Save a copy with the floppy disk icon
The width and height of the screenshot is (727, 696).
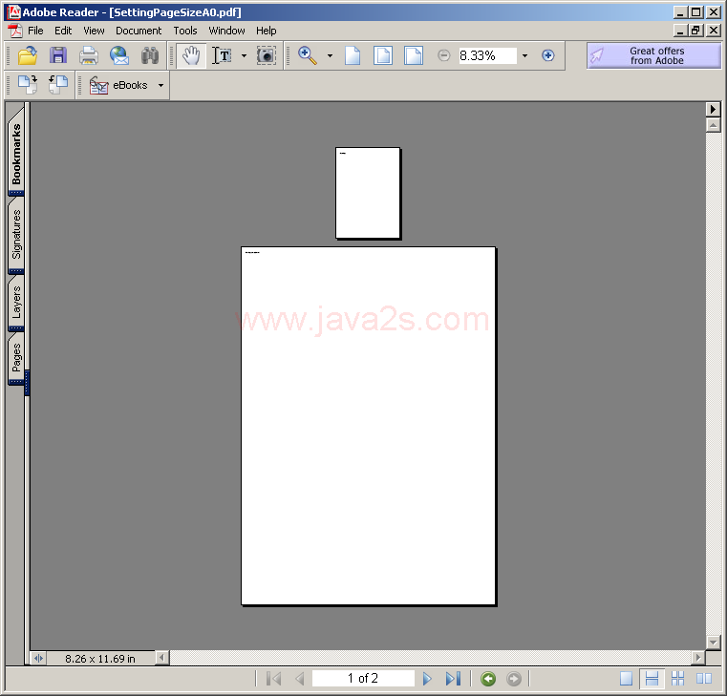pyautogui.click(x=58, y=55)
